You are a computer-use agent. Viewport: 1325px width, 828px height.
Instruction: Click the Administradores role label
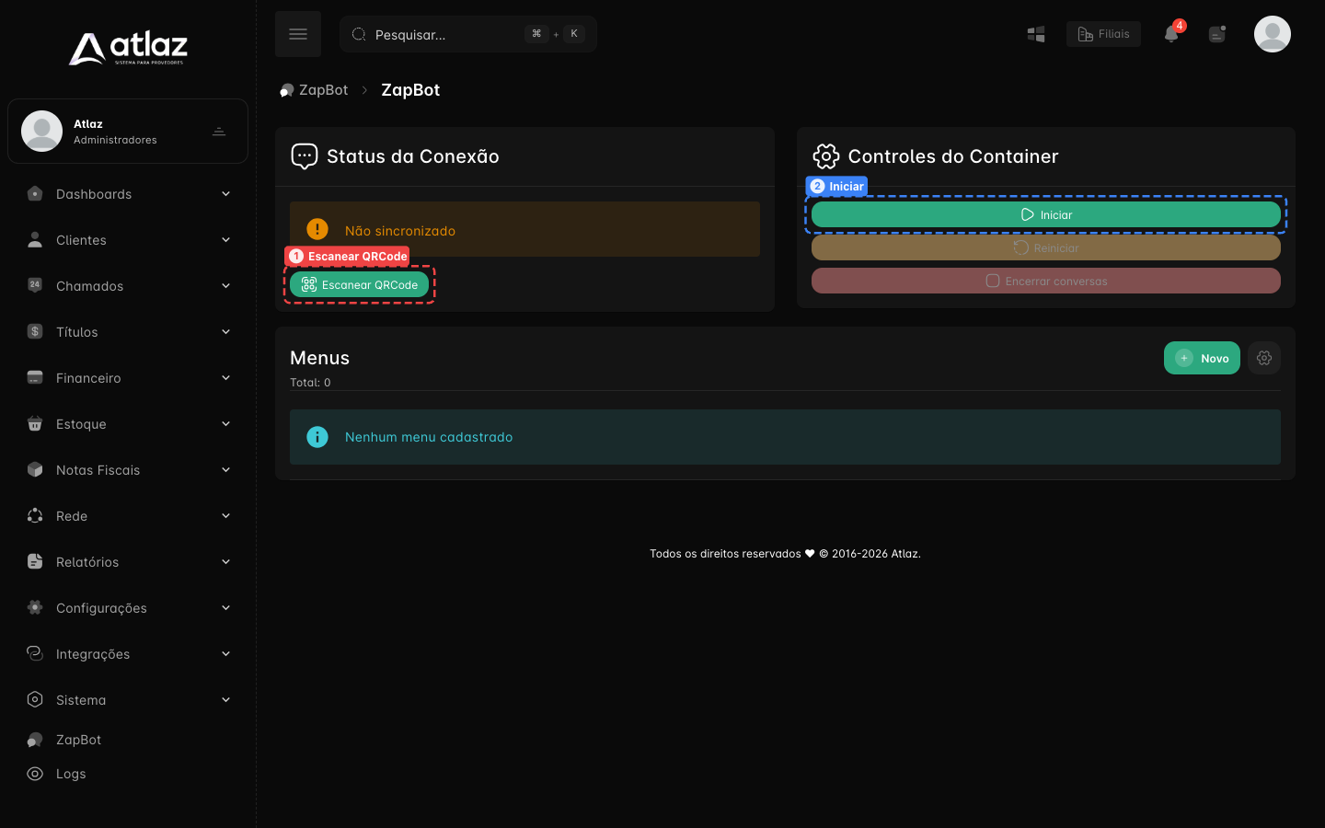115,140
